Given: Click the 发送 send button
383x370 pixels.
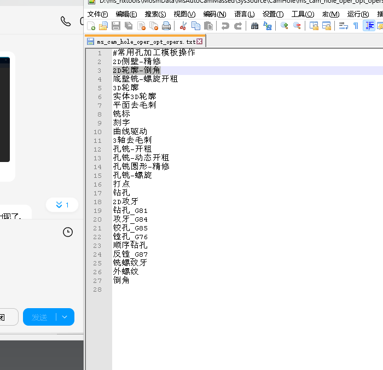Looking at the screenshot, I should point(39,317).
